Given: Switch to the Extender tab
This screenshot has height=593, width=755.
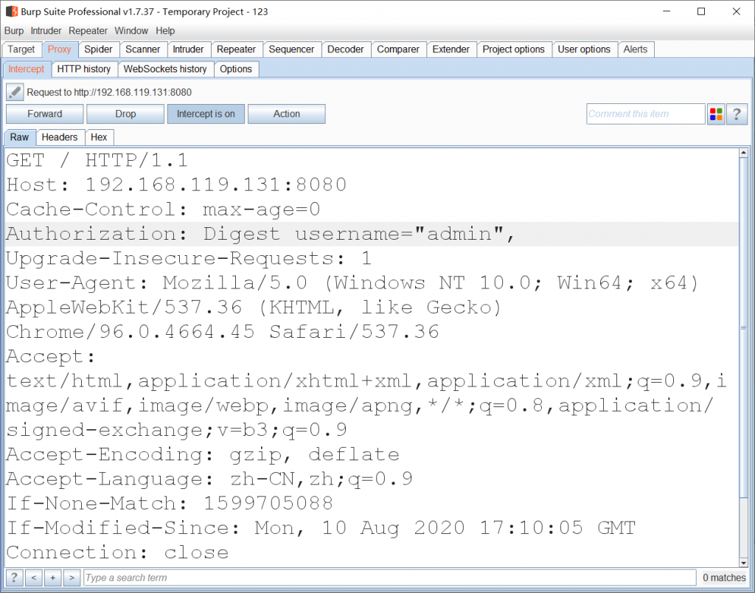Looking at the screenshot, I should click(x=450, y=49).
